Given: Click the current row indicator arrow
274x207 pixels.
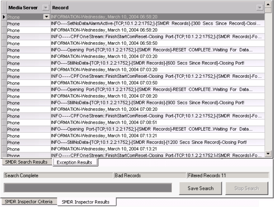Looking at the screenshot, I should point(4,17).
